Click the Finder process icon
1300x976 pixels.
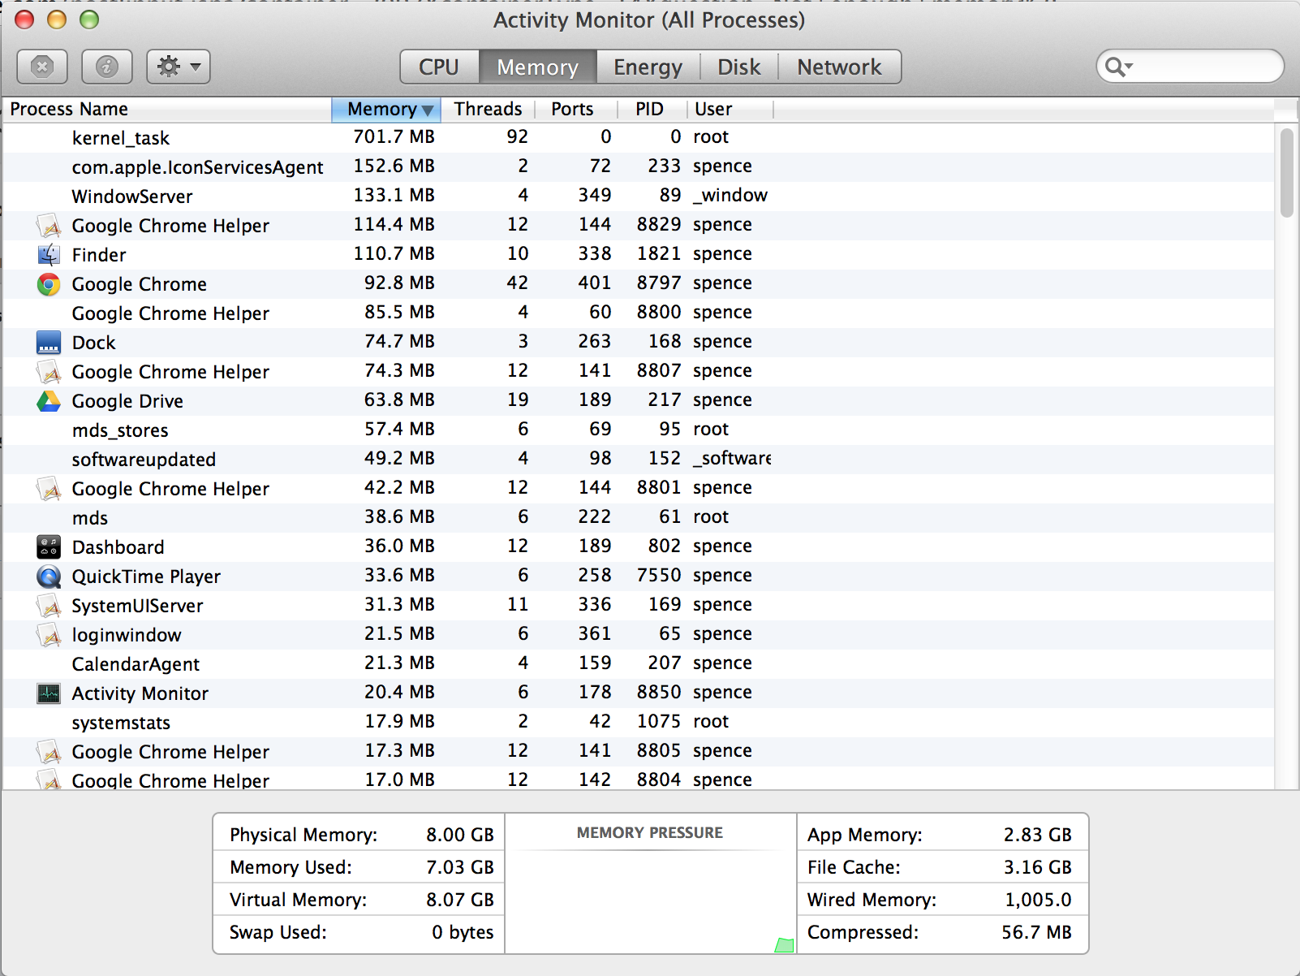49,255
